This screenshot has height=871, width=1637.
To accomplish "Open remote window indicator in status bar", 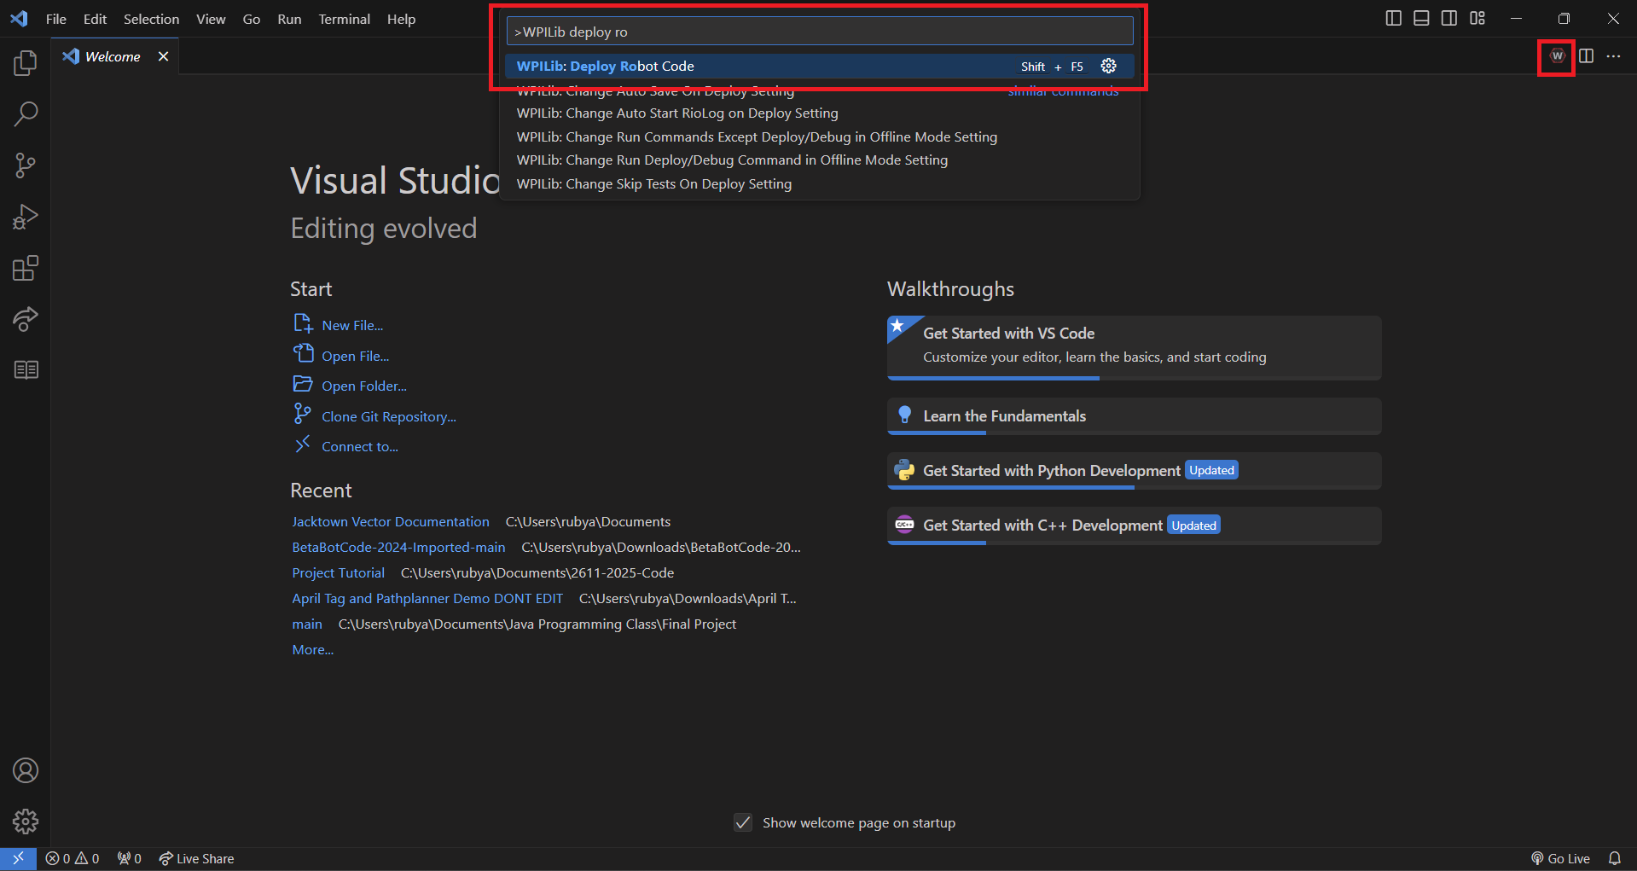I will 18,858.
